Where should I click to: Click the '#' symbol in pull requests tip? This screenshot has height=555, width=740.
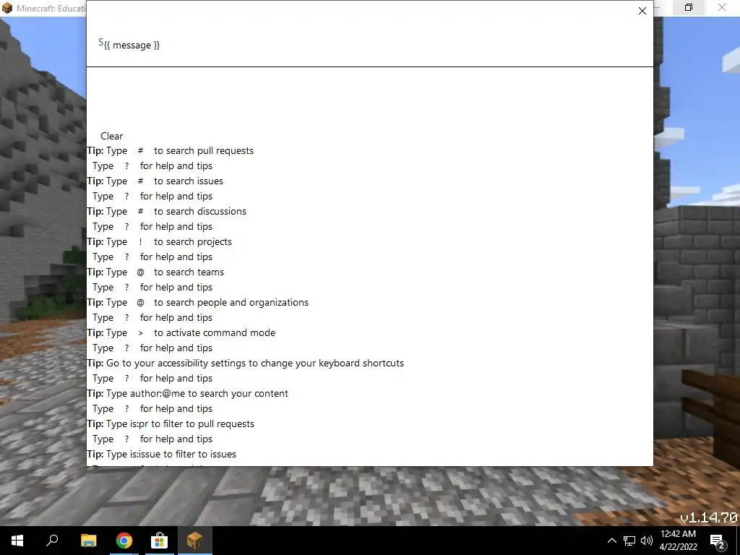click(140, 150)
